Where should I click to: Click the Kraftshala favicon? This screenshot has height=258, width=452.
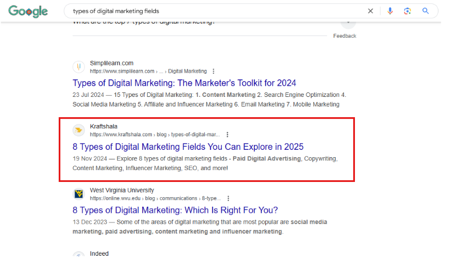point(78,130)
